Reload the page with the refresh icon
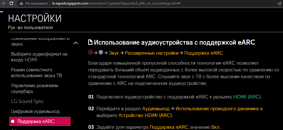This screenshot has width=283, height=130. (11, 4)
